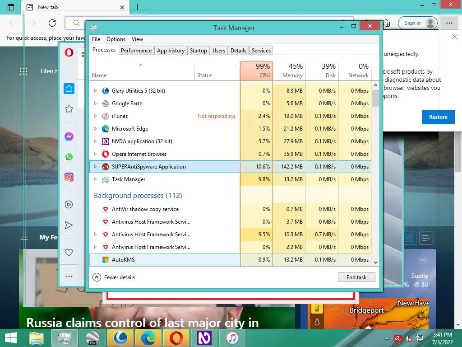Click the AntiVir shadow copy service icon
Image resolution: width=462 pixels, height=347 pixels.
click(106, 209)
